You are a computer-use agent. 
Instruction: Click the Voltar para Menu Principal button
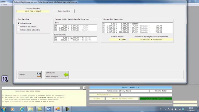(x=57, y=75)
